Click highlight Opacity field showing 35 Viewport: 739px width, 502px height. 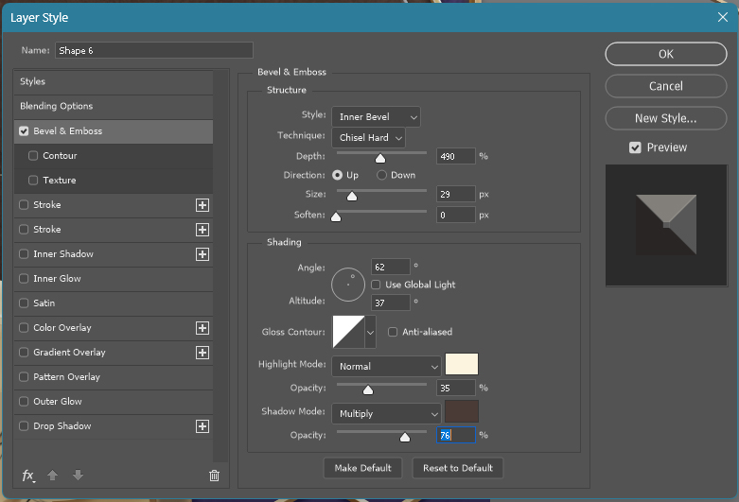click(x=456, y=388)
